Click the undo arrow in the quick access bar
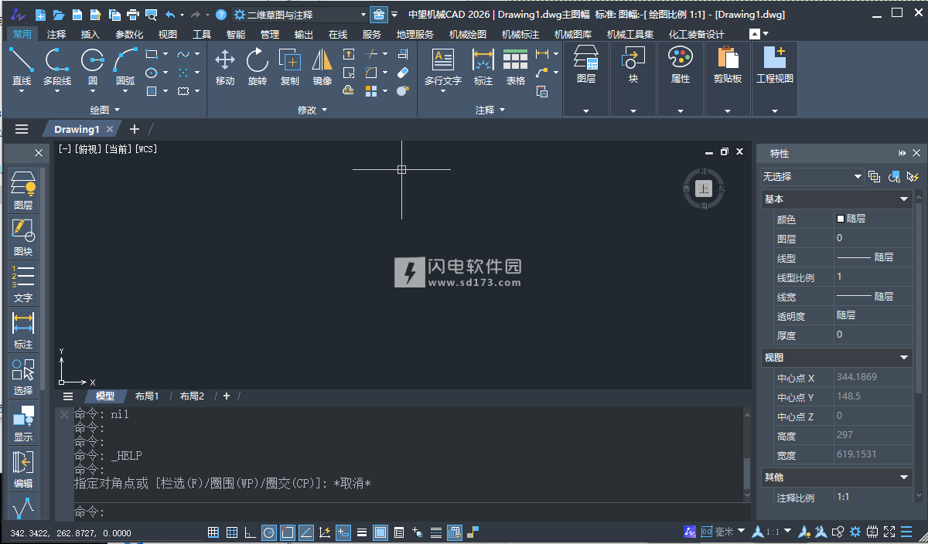Screen dimensions: 928x544 170,15
